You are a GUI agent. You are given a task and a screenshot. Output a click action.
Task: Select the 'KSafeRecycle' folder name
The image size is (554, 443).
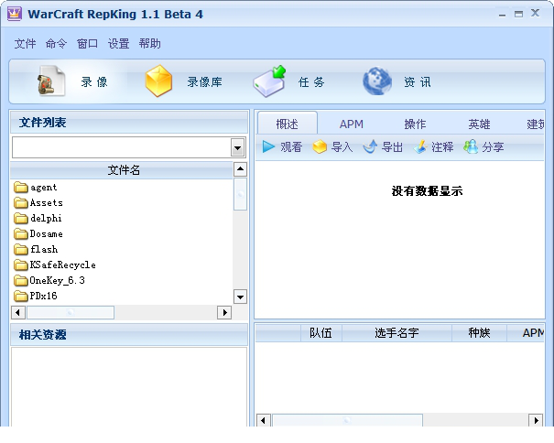(62, 265)
